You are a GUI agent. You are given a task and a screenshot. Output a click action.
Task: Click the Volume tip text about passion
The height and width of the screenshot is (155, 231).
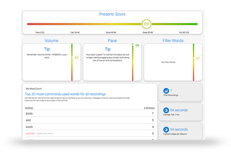click(x=47, y=56)
